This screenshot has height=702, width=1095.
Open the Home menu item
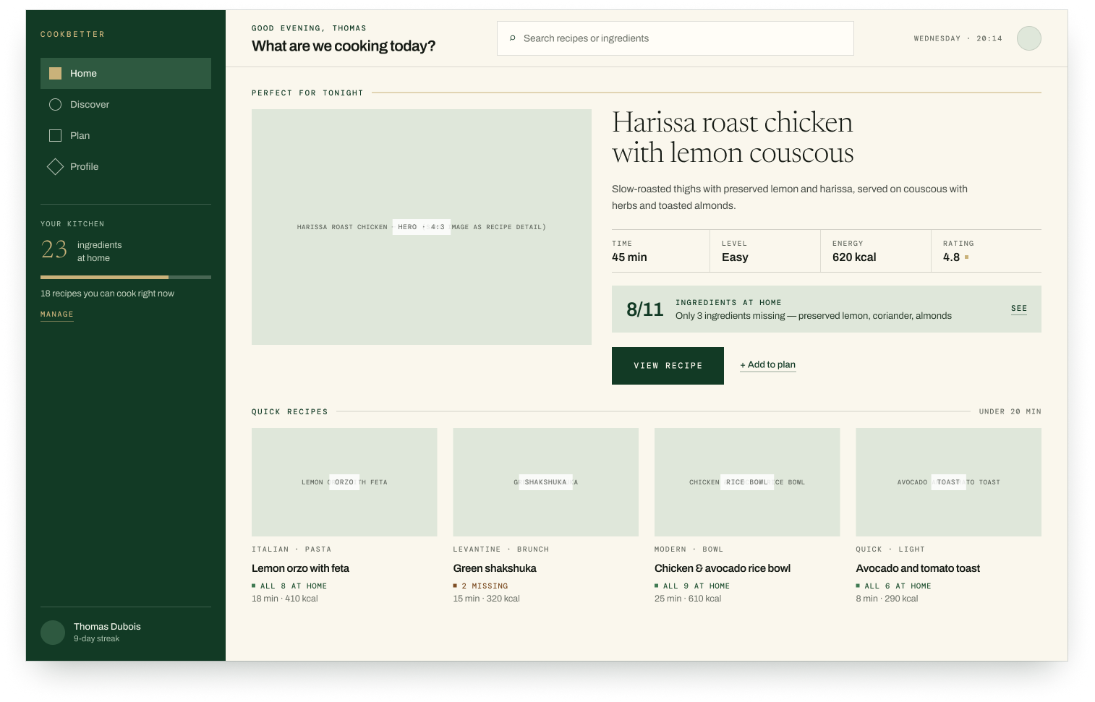[126, 73]
